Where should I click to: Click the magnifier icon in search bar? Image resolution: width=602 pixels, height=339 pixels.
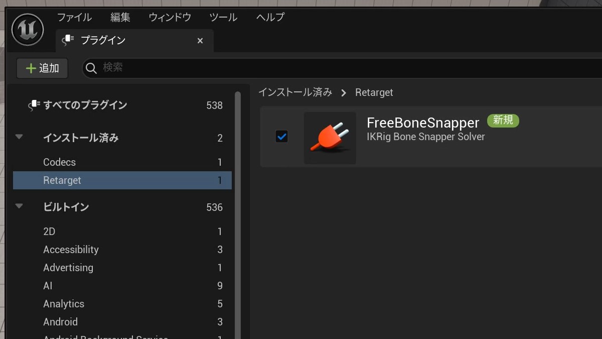[x=91, y=68]
